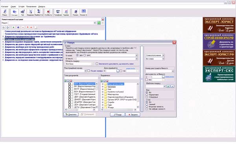The width and height of the screenshot is (236, 147).
Task: Check the ДБН document type checkbox
Action: coord(70,97)
